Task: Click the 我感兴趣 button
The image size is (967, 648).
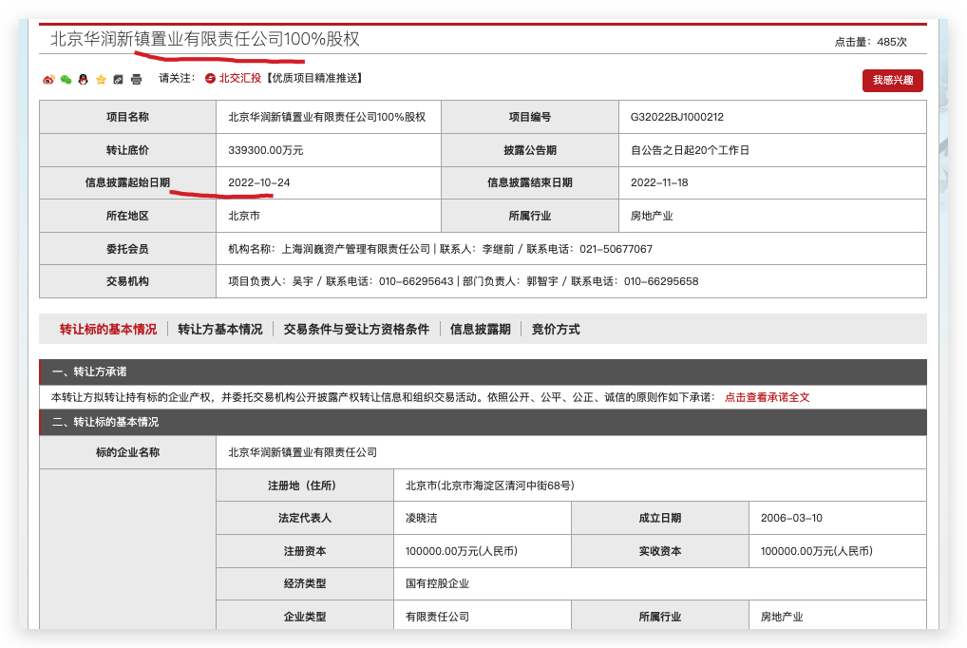Action: [892, 80]
